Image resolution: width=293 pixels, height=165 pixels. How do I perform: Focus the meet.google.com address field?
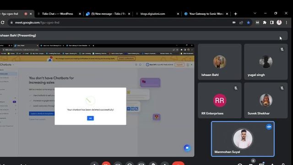119,22
